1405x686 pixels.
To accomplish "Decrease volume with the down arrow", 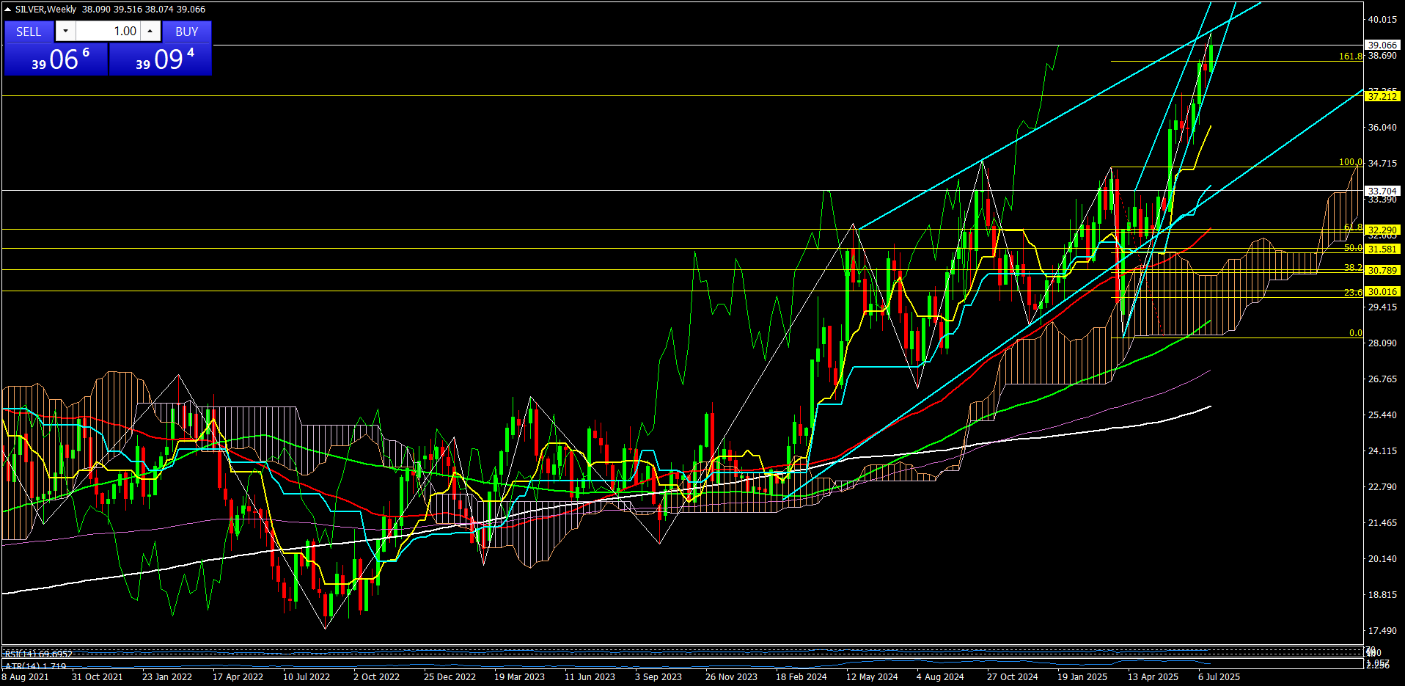I will coord(65,31).
